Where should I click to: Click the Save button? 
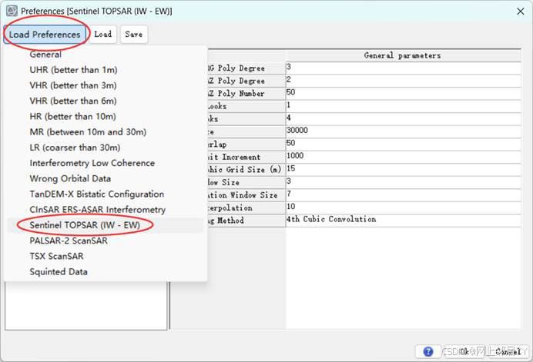[133, 35]
